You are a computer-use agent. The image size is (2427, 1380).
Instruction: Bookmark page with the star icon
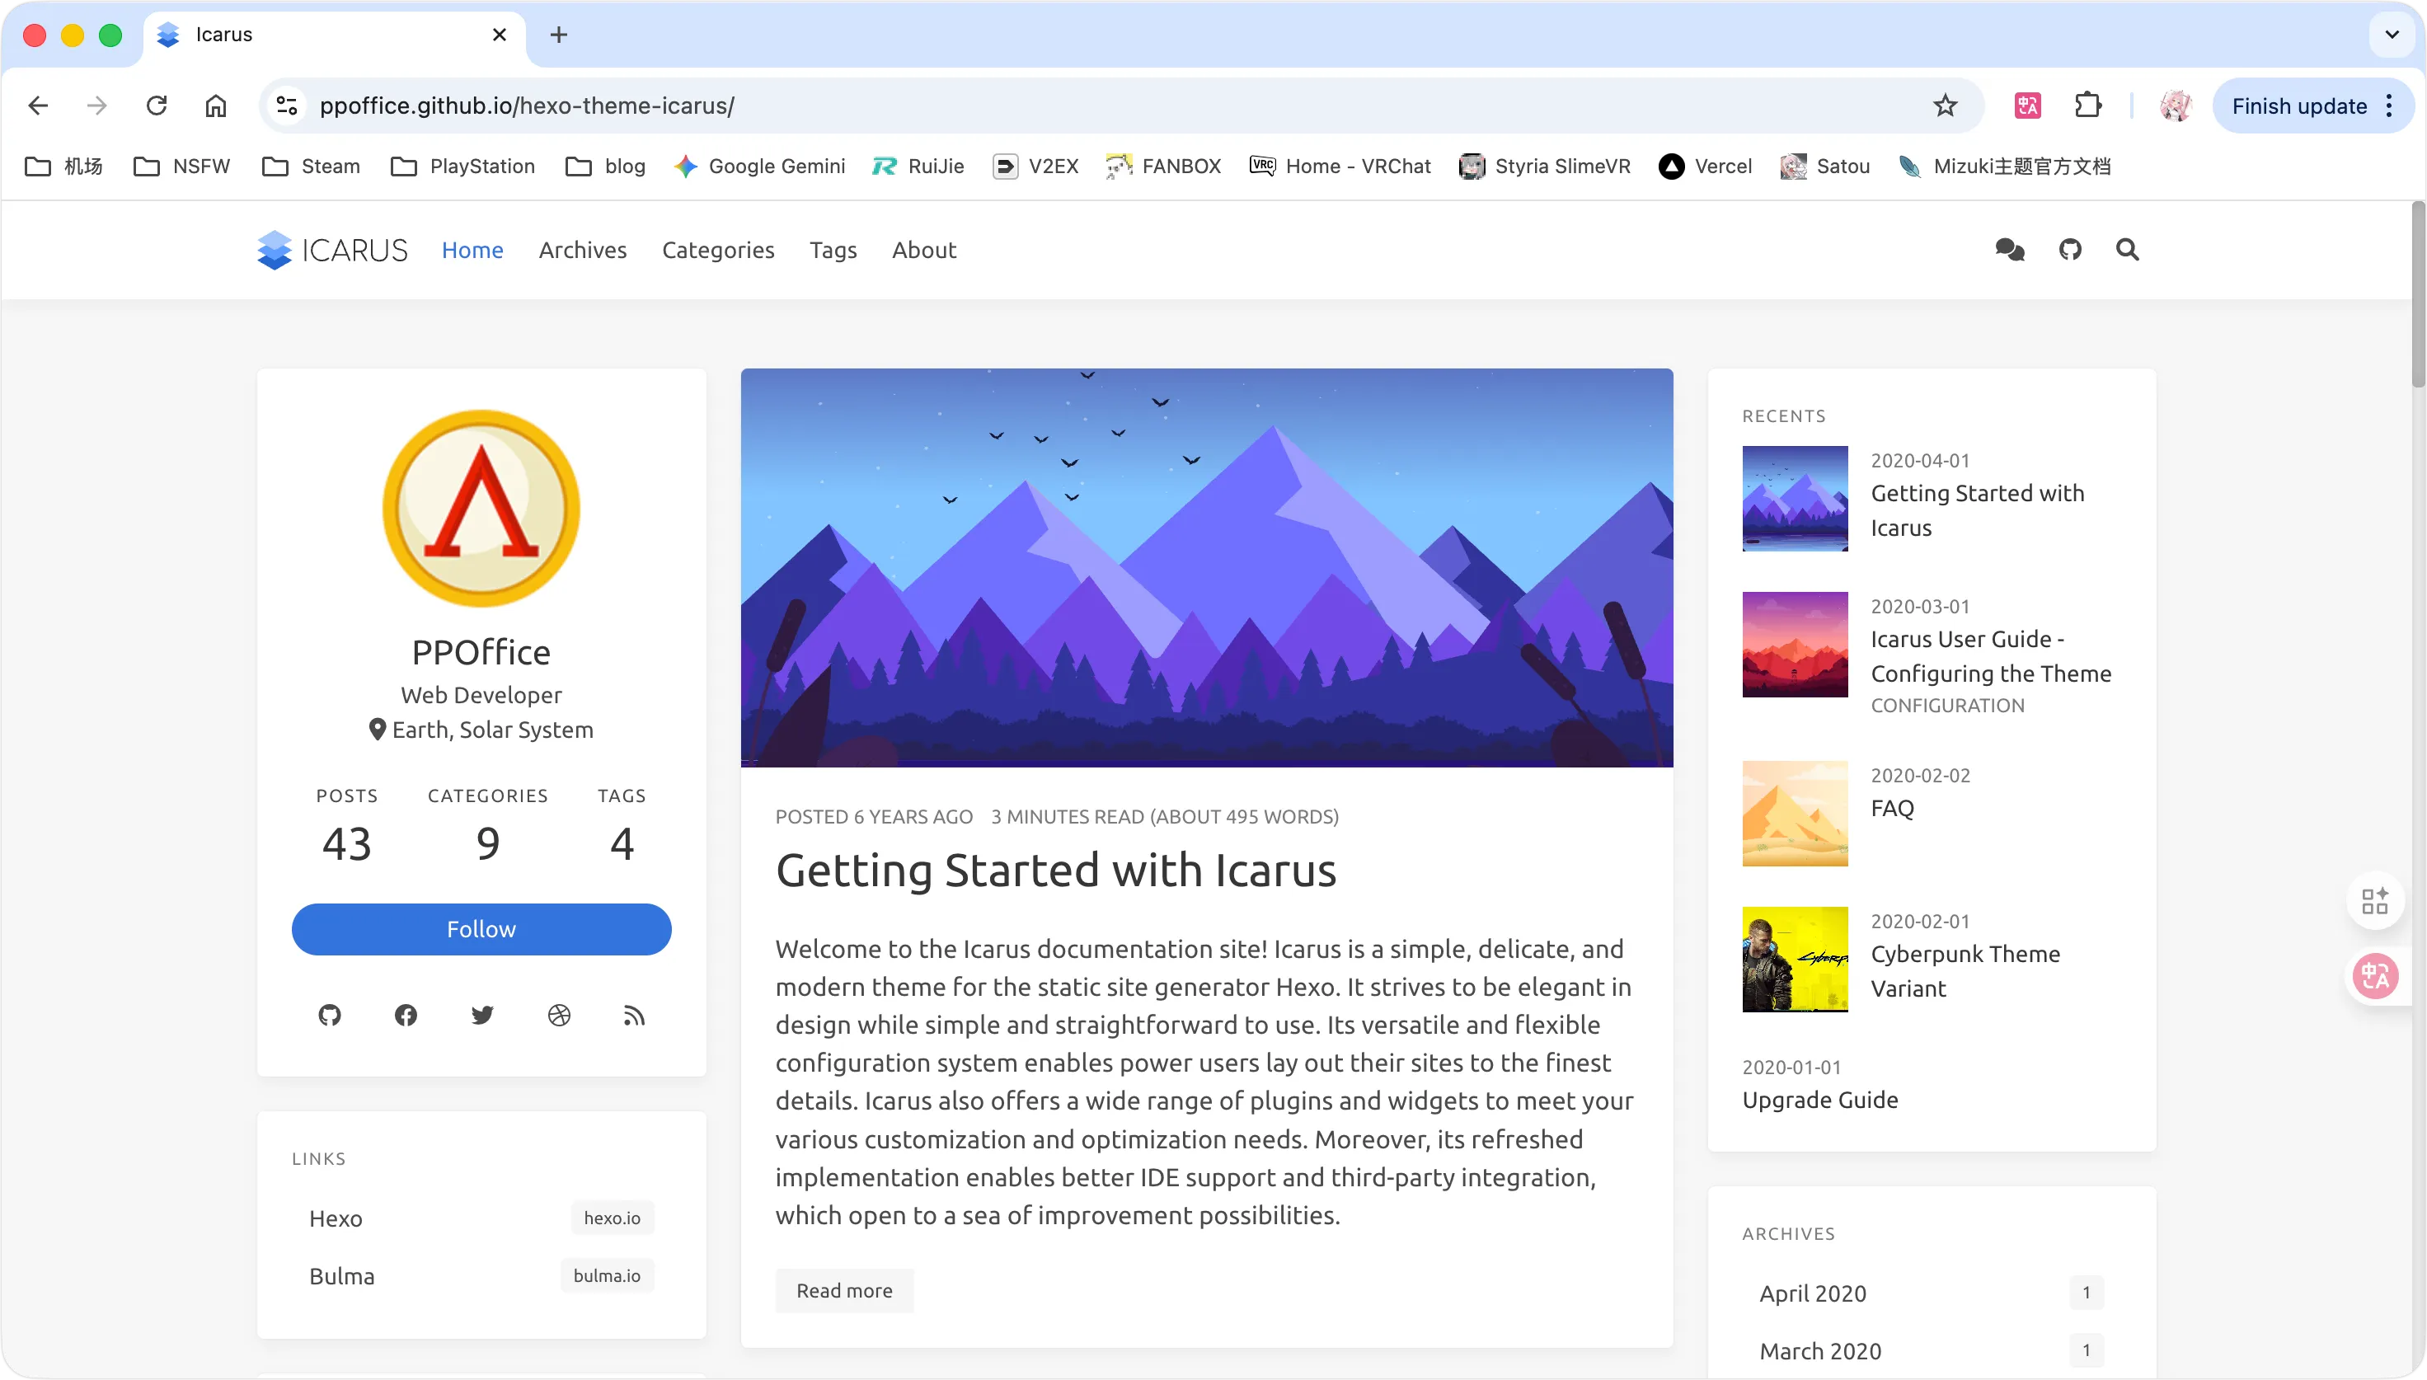[1946, 106]
